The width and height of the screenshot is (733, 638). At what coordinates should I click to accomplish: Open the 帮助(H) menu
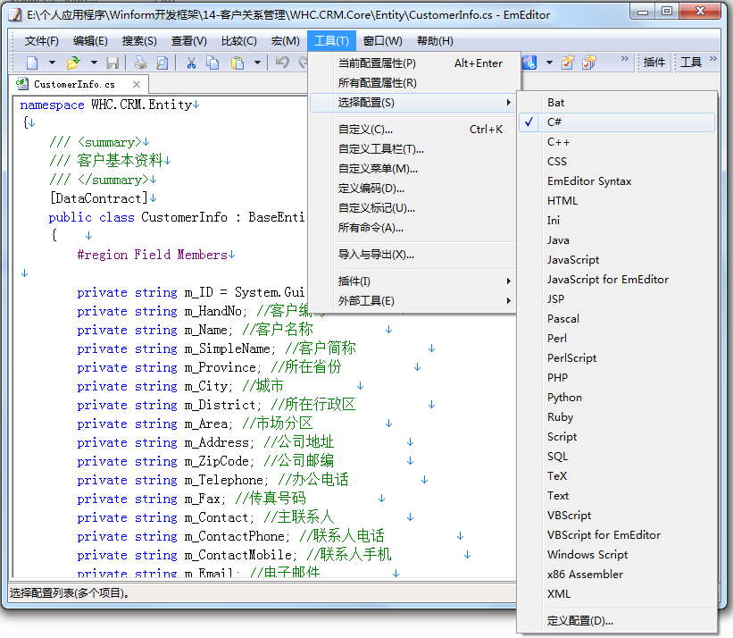coord(435,41)
